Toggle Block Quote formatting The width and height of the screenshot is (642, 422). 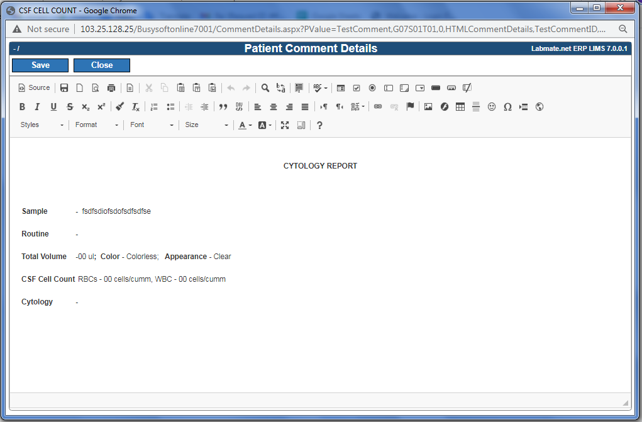[223, 107]
